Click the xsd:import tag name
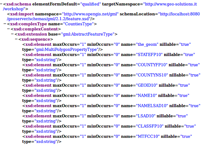Viewport: 204px width, 145px height. (22, 14)
